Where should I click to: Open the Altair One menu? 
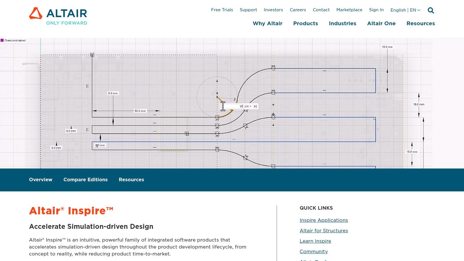tap(381, 23)
